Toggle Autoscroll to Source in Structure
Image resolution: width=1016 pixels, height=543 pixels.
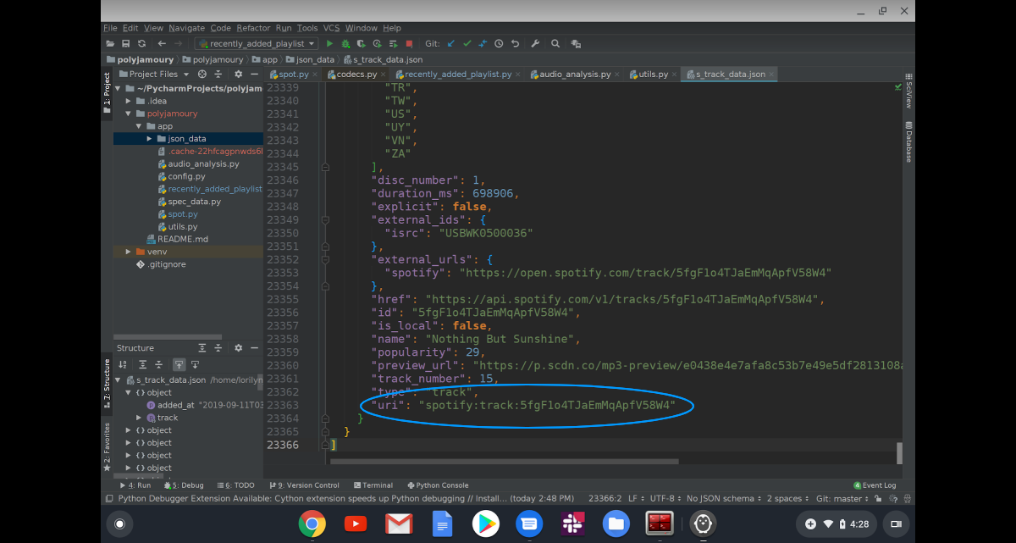point(179,364)
